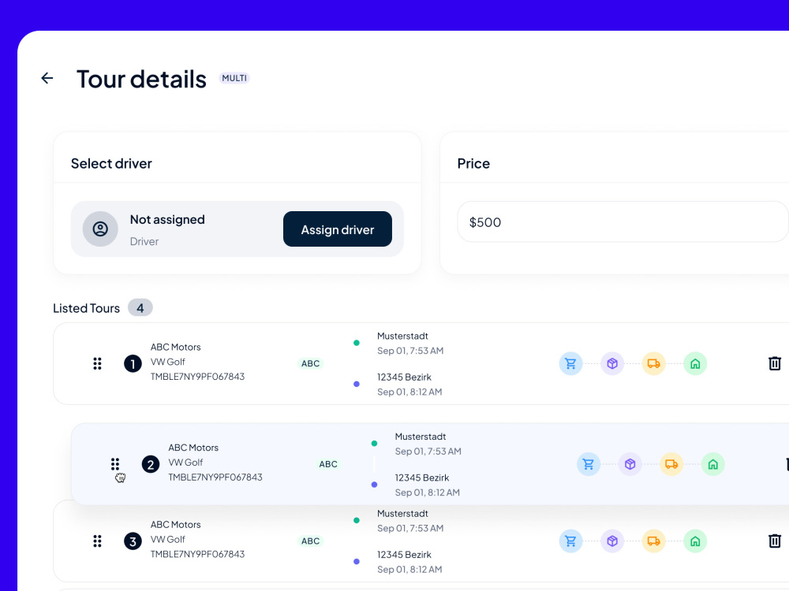Click the Assign driver button

(338, 229)
